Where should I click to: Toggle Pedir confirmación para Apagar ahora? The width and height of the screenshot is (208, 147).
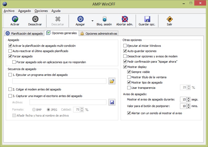pyautogui.click(x=125, y=61)
